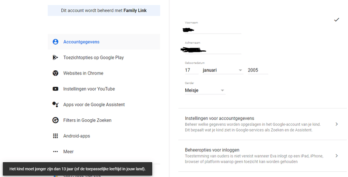Click the Google Play icon
This screenshot has width=348, height=177.
[x=55, y=57]
